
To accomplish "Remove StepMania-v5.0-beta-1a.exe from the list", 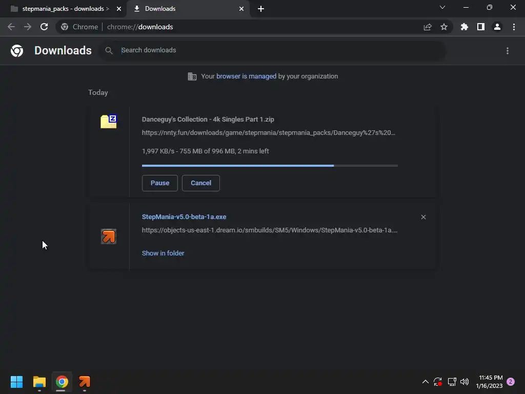I will (423, 217).
